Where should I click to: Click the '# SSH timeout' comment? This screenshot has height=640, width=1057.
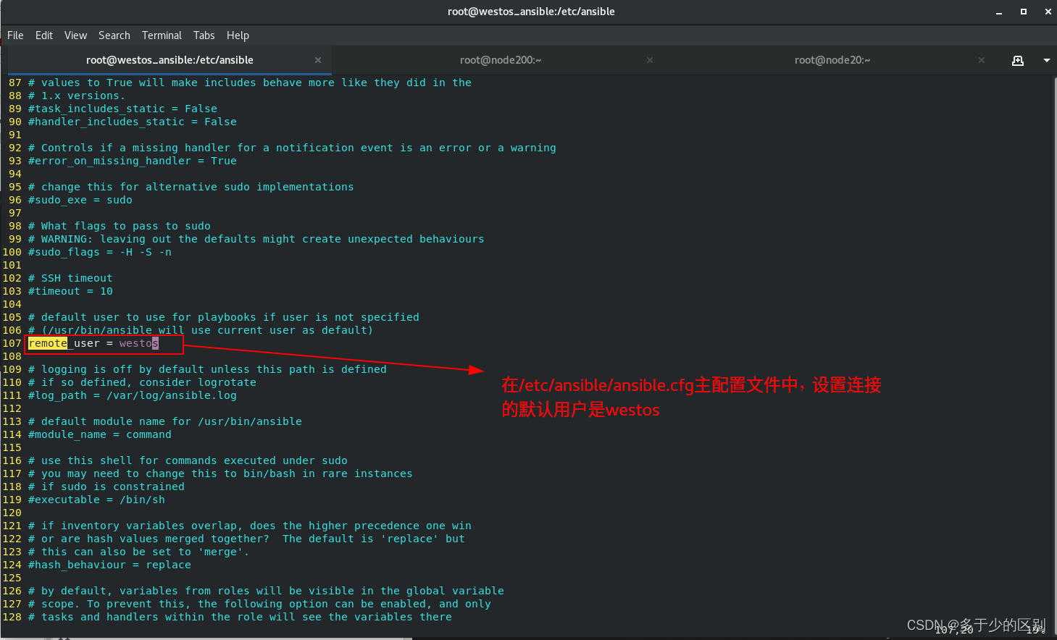coord(70,278)
